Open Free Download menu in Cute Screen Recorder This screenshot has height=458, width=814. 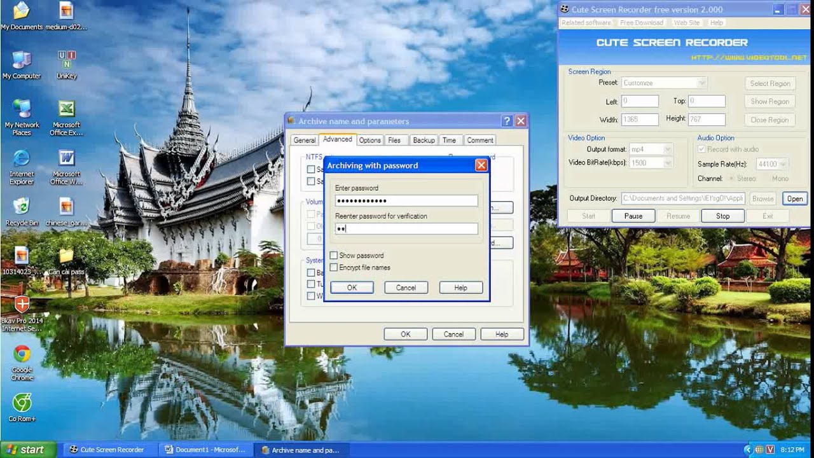tap(642, 22)
